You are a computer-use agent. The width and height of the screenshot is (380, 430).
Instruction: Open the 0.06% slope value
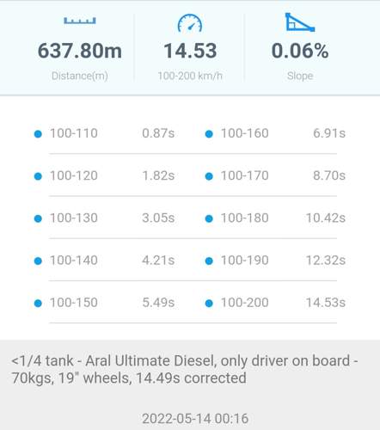[x=300, y=51]
